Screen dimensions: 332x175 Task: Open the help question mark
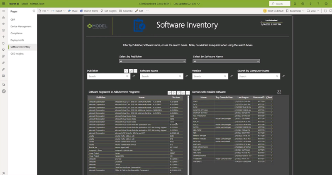tap(318, 4)
